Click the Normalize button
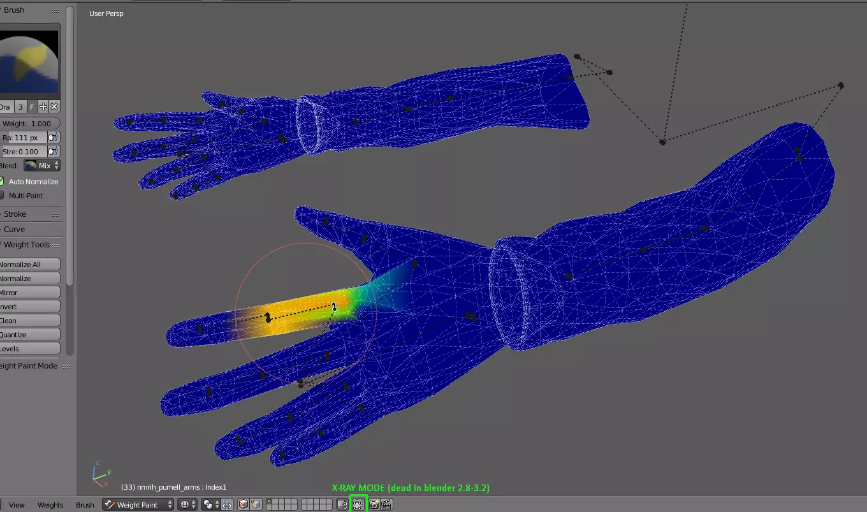 pos(30,279)
